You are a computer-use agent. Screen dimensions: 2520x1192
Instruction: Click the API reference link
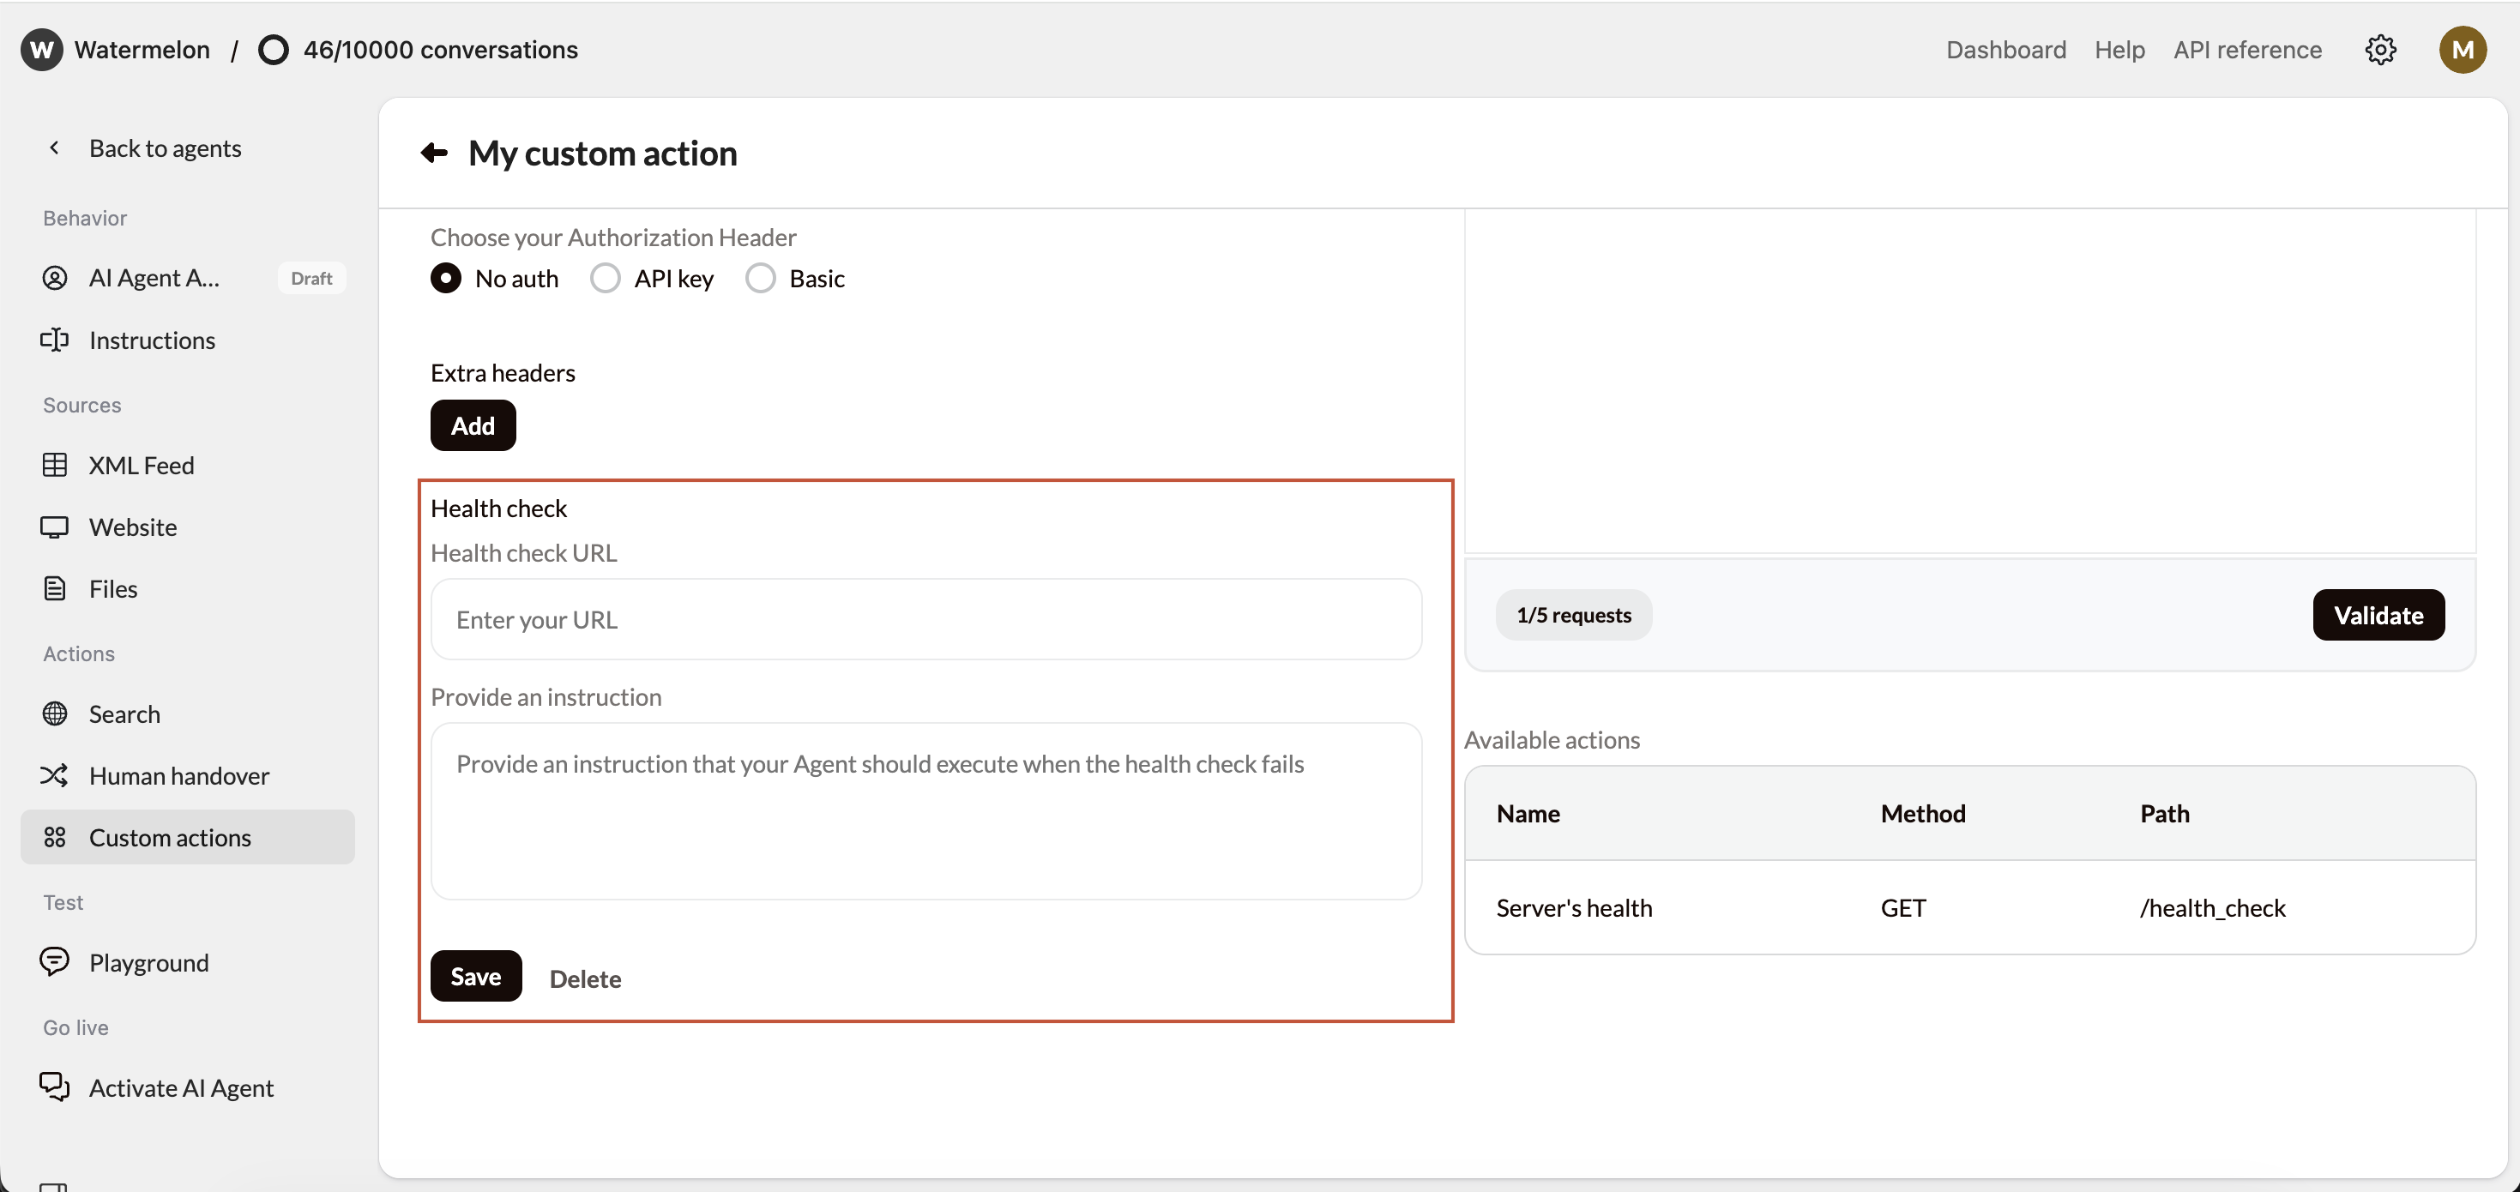(2247, 50)
